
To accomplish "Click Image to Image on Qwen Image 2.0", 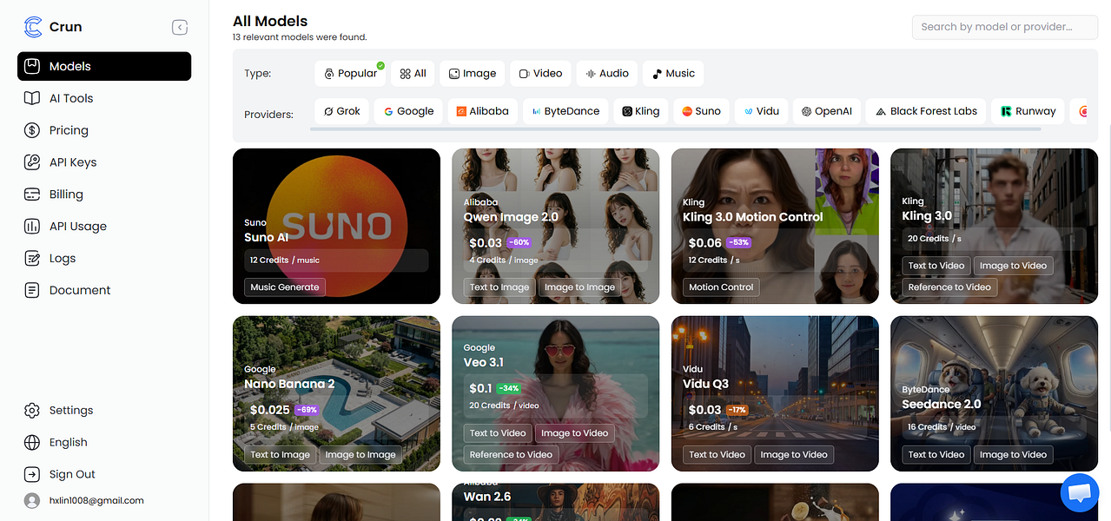I will (579, 287).
